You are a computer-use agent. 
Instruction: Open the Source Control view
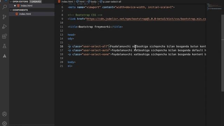pos(5,17)
